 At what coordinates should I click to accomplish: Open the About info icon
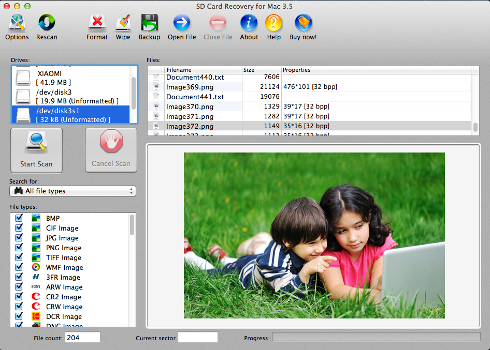tap(249, 23)
